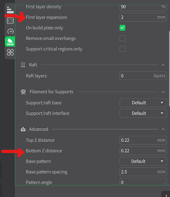Open the Speed settings gauge icon
This screenshot has width=170, height=197.
10,31
